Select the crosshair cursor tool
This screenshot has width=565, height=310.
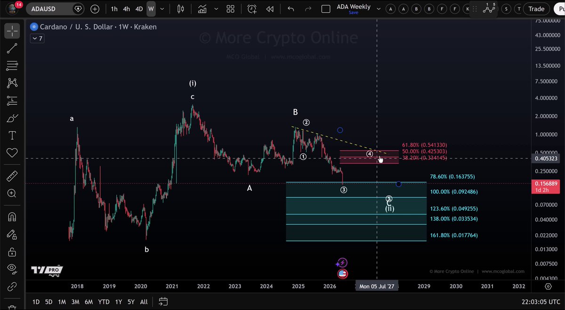12,31
